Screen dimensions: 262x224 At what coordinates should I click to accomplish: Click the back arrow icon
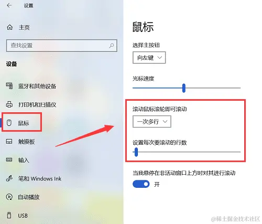point(9,5)
